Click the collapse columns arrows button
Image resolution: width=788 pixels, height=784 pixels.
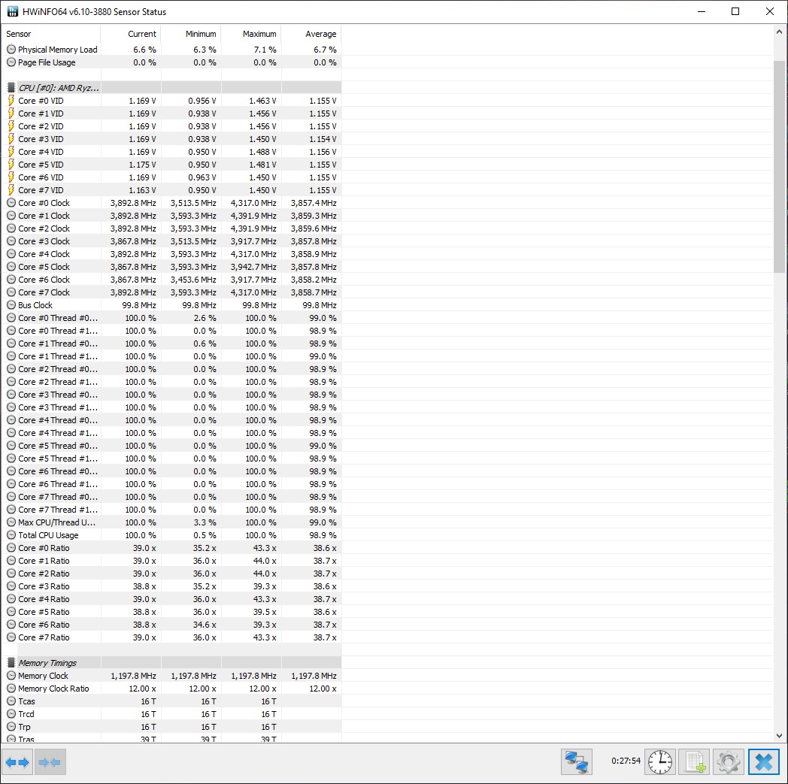[50, 762]
